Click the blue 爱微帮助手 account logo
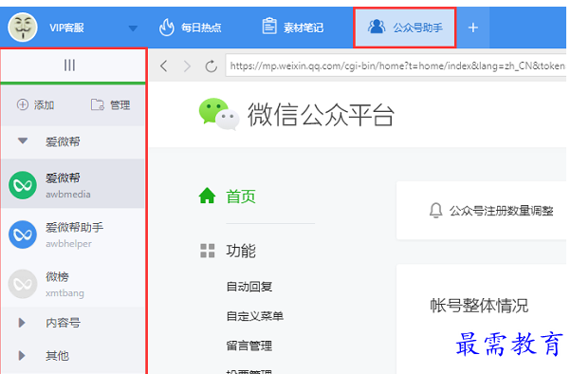This screenshot has width=571, height=374. (23, 234)
